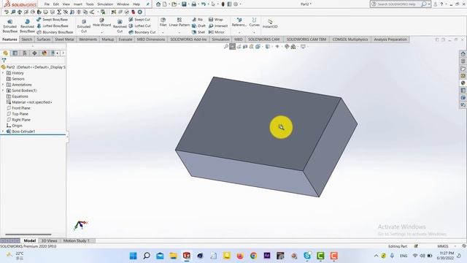The image size is (467, 263).
Task: Open the Hole Wizard dropdown arrow
Action: (102, 32)
